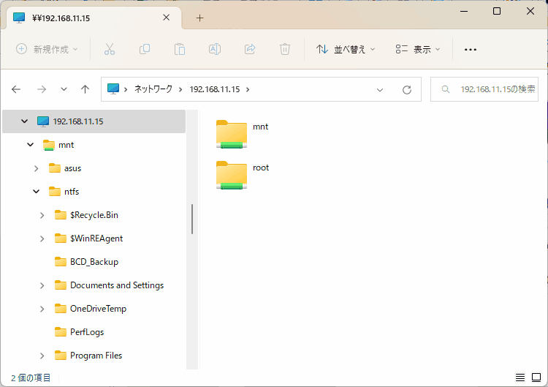Expand the Program Files folder node
The height and width of the screenshot is (387, 548).
42,356
